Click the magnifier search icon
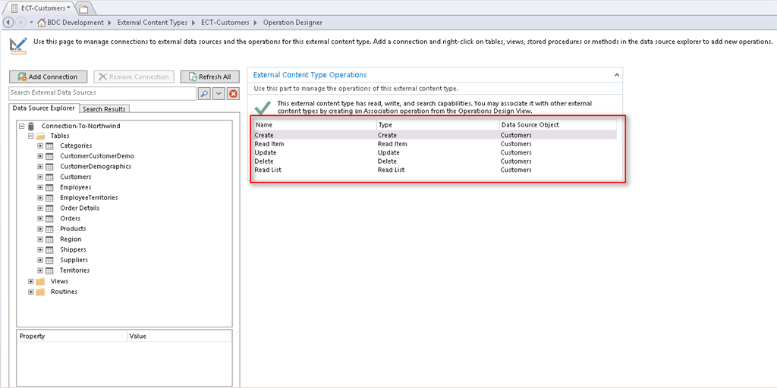 coord(204,93)
